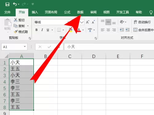
Task: Click the formula bar showing 小天
Action: [109, 47]
